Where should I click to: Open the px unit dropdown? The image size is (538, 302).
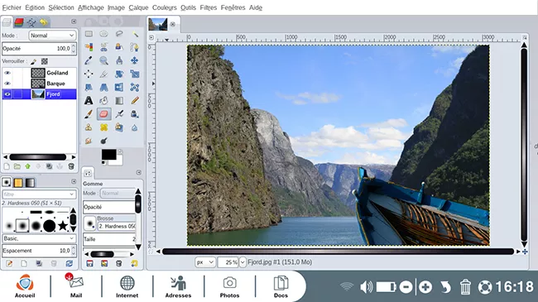tap(204, 262)
